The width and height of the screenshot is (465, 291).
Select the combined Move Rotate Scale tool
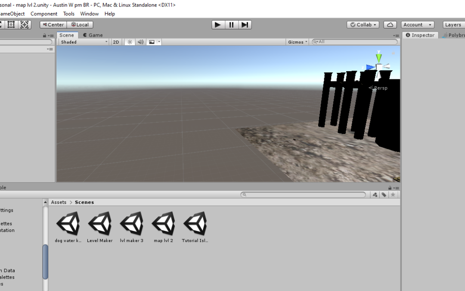[24, 25]
